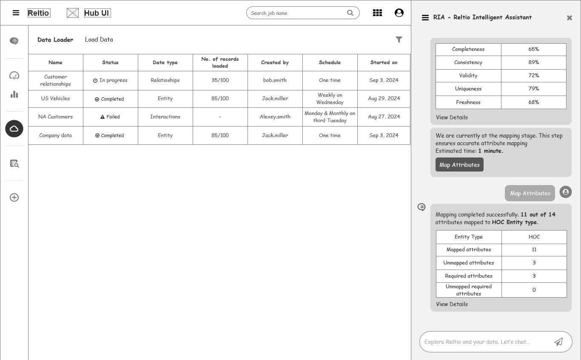
Task: Open the dashboard gauge in sidebar
Action: 14,76
